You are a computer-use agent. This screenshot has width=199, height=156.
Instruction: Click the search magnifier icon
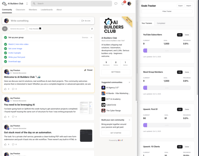[34, 4]
